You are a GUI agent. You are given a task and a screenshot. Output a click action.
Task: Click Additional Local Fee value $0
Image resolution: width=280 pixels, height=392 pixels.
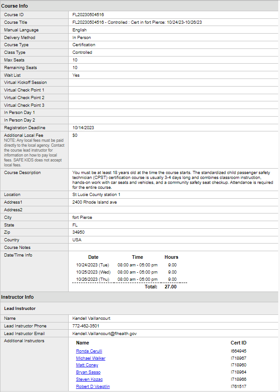point(75,135)
